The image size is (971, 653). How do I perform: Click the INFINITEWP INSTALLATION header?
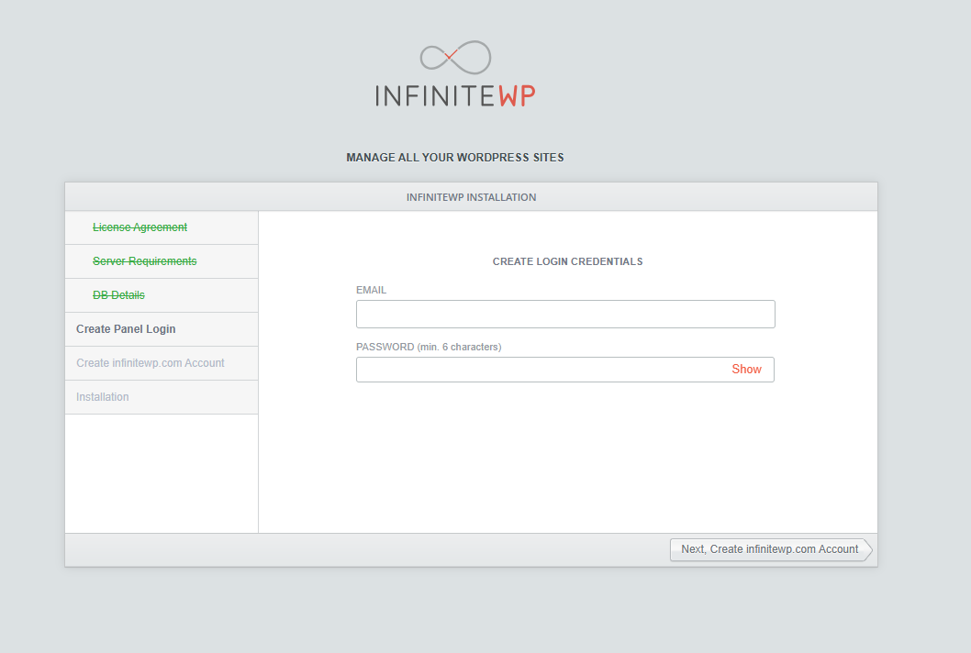point(471,197)
